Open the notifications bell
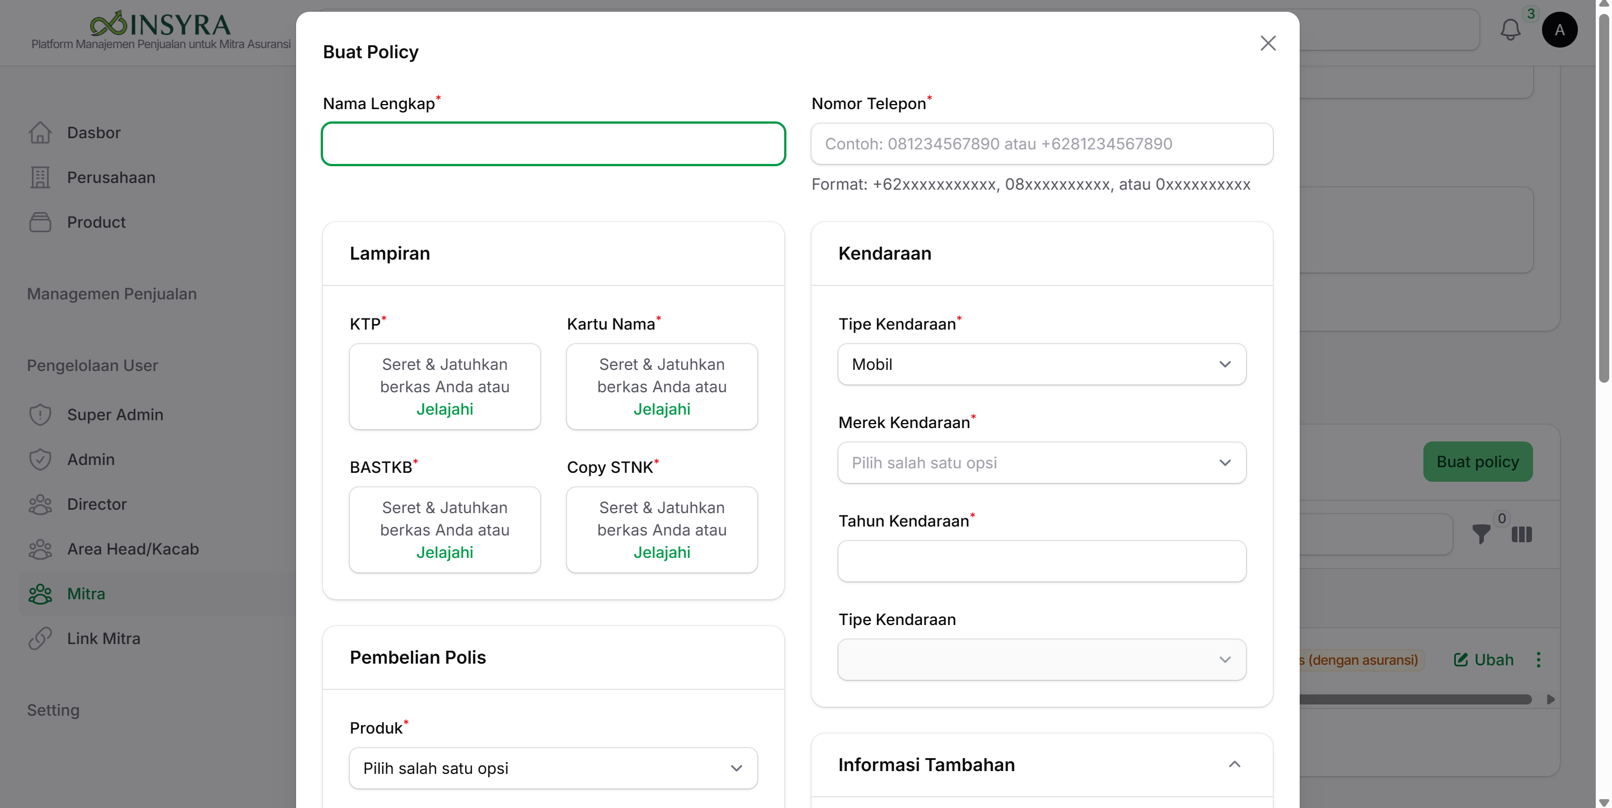The height and width of the screenshot is (808, 1612). [1510, 30]
